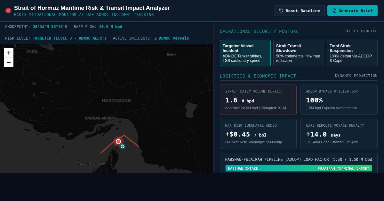Click the 1.50 / 1.50 M bpd value
The image size is (384, 201).
352,160
